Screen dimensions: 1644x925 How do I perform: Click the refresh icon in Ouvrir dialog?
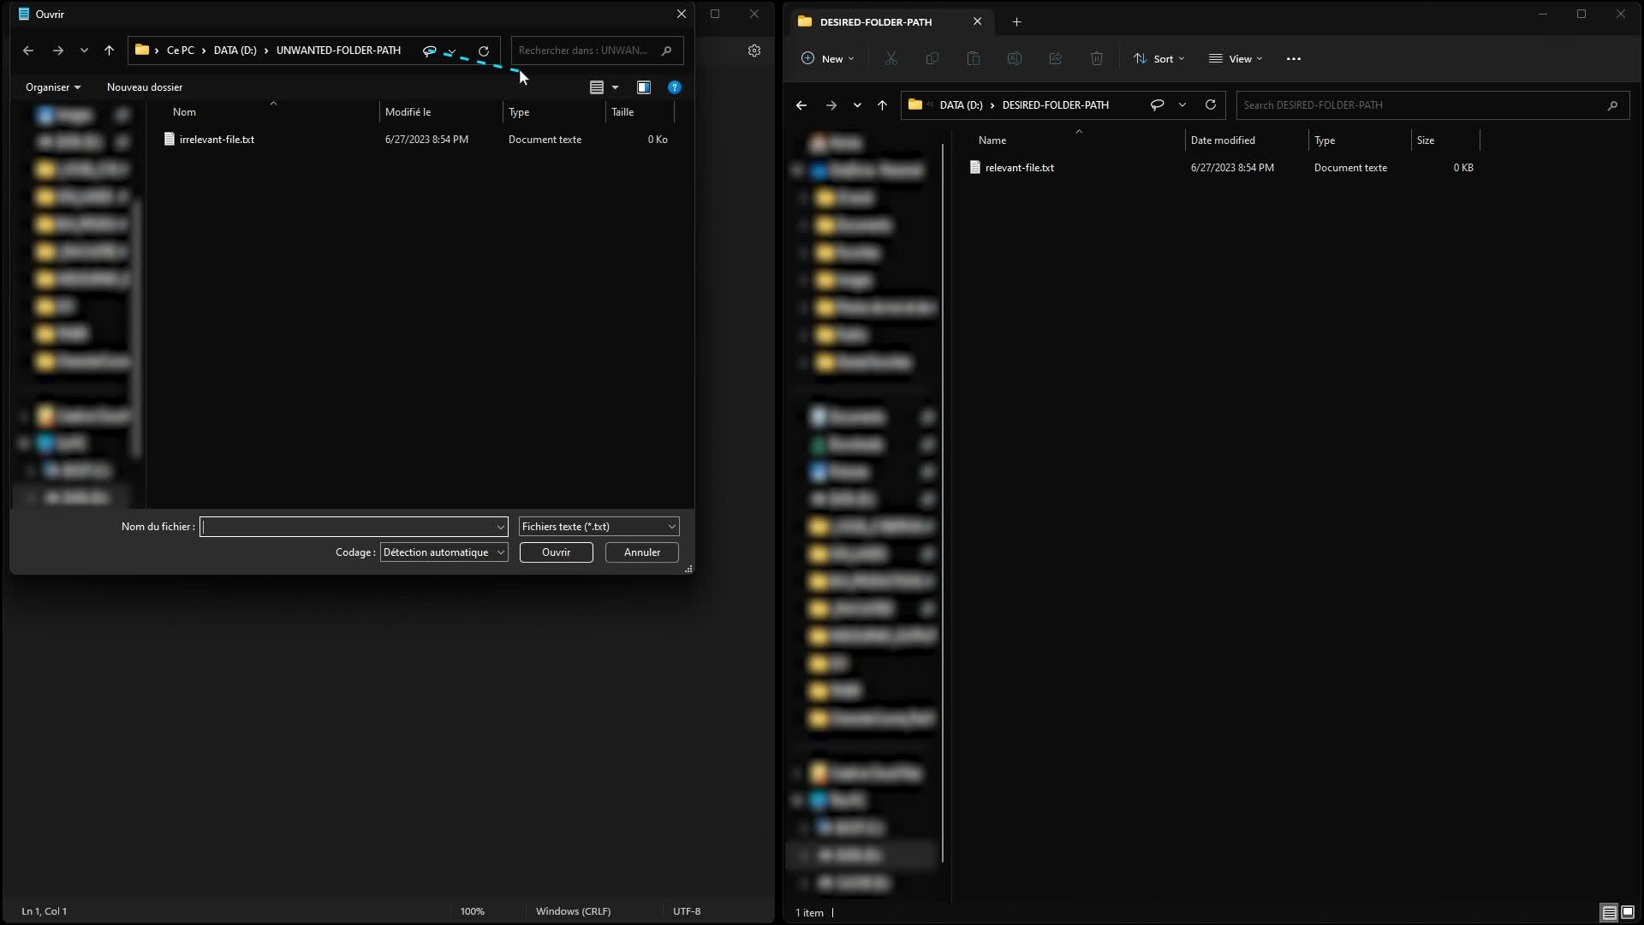click(x=484, y=51)
